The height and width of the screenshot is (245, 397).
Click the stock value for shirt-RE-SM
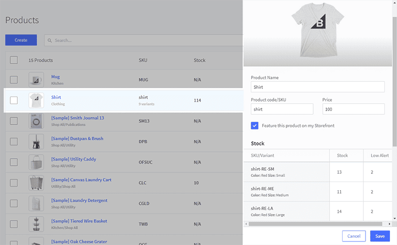coord(339,172)
